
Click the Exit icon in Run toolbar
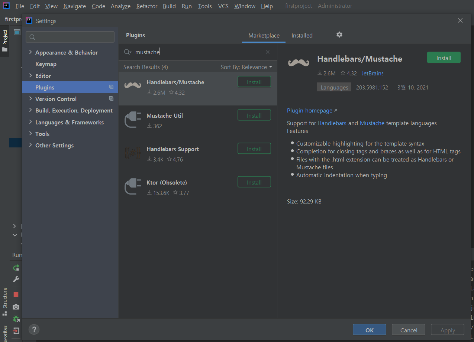click(x=16, y=331)
